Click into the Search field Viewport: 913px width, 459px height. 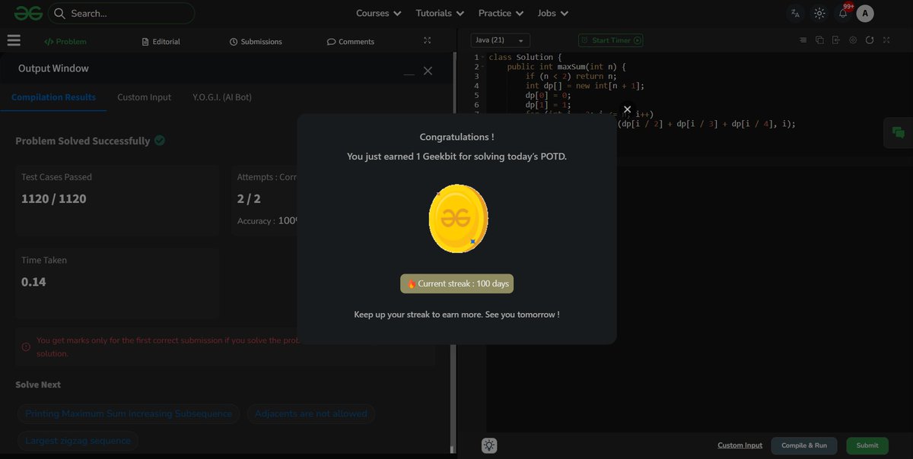pyautogui.click(x=122, y=13)
